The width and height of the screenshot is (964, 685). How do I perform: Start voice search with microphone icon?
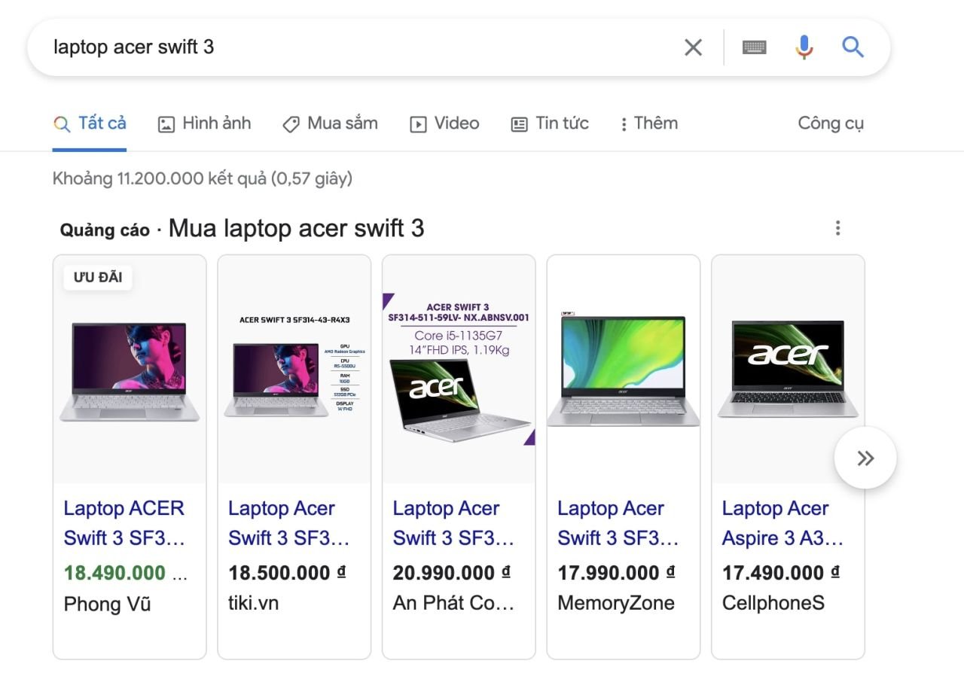click(804, 47)
